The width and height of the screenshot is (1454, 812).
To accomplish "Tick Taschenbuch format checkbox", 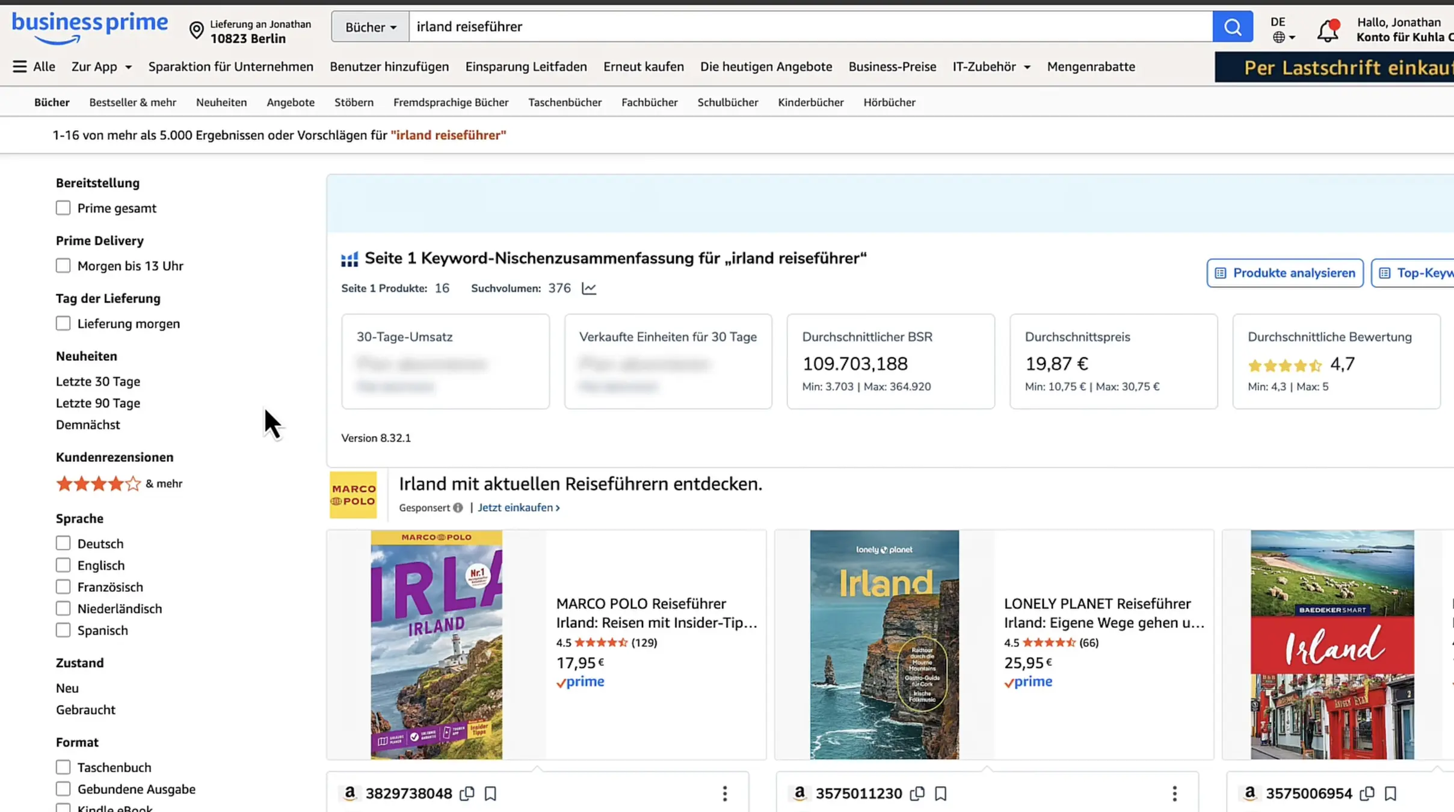I will (x=63, y=767).
